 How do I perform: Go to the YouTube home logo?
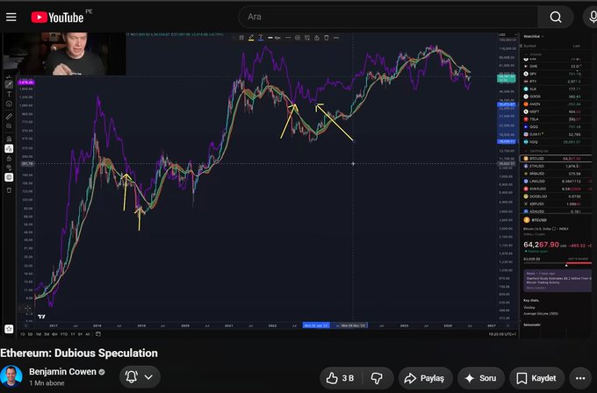coord(57,18)
